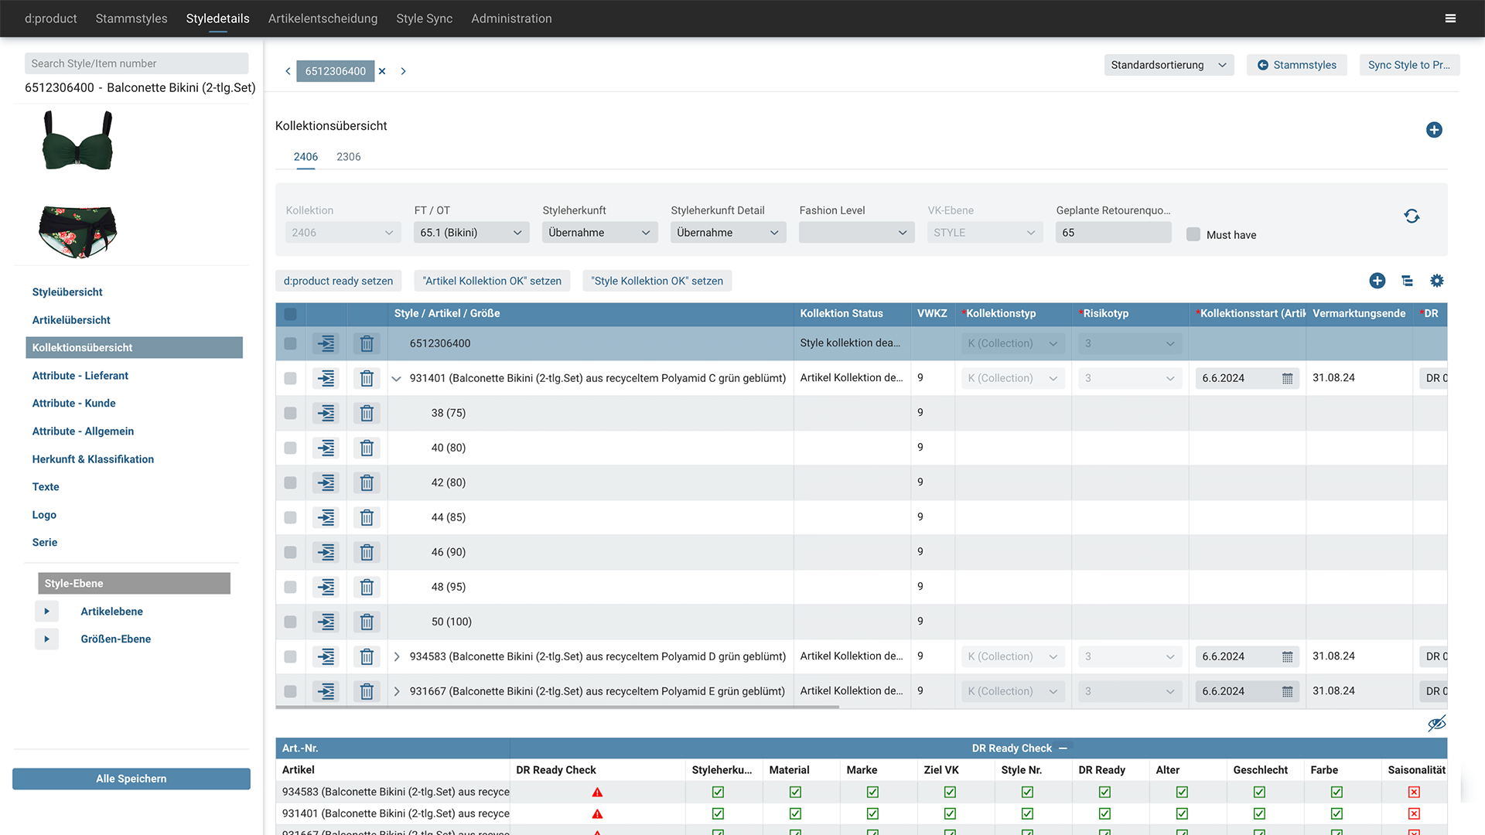Check the select-all header checkbox
1485x835 pixels.
point(290,314)
